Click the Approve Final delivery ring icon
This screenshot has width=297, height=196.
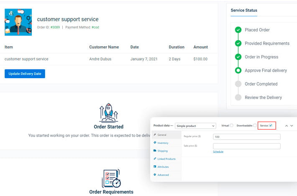pos(238,70)
